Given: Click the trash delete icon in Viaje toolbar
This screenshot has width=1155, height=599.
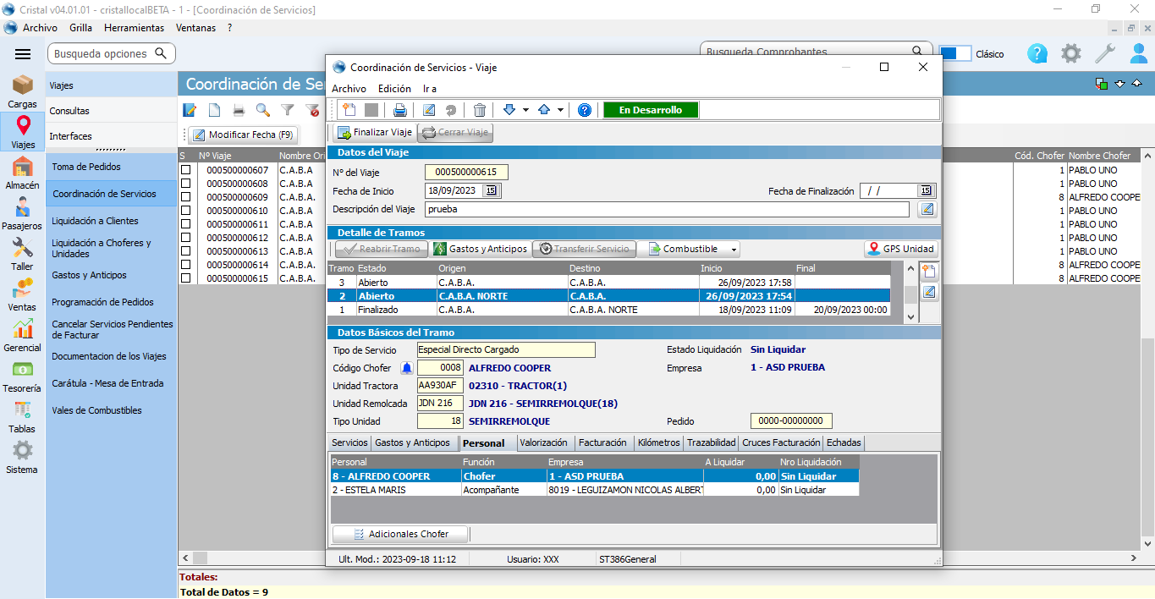Looking at the screenshot, I should click(480, 110).
